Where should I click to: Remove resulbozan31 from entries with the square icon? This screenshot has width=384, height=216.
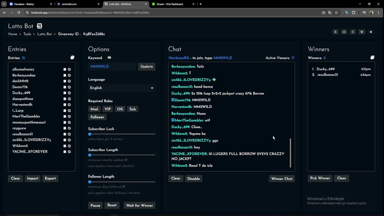point(65,134)
